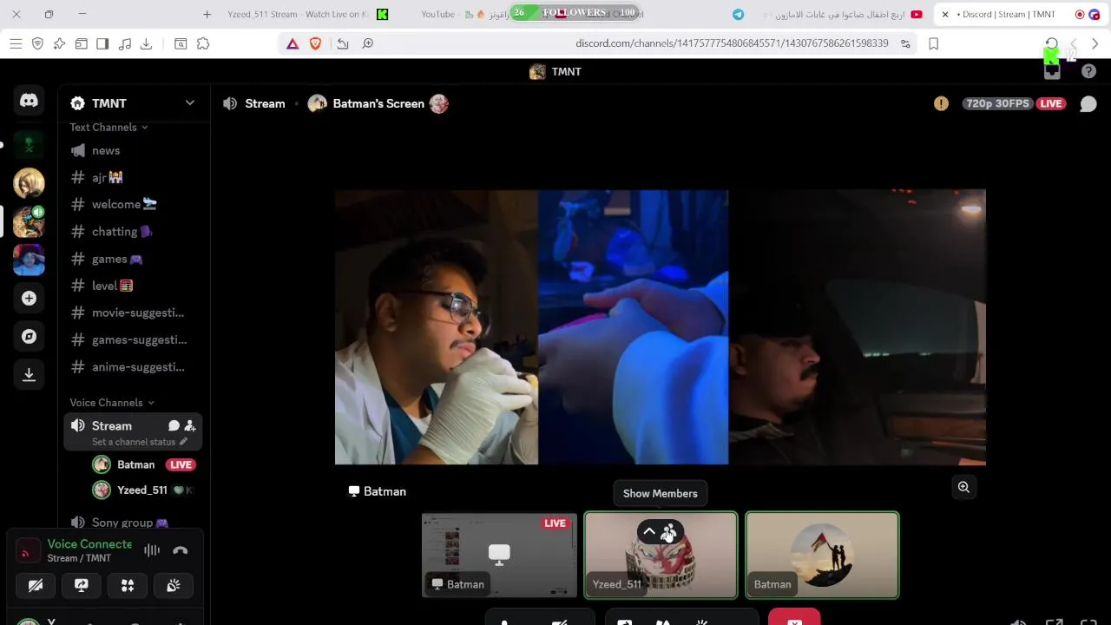
Task: Click the browser address bar URL
Action: tap(732, 43)
